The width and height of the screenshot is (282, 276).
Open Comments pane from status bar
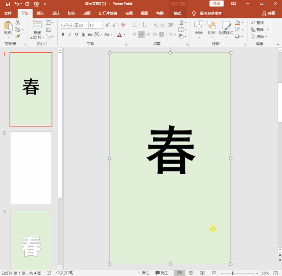162,273
